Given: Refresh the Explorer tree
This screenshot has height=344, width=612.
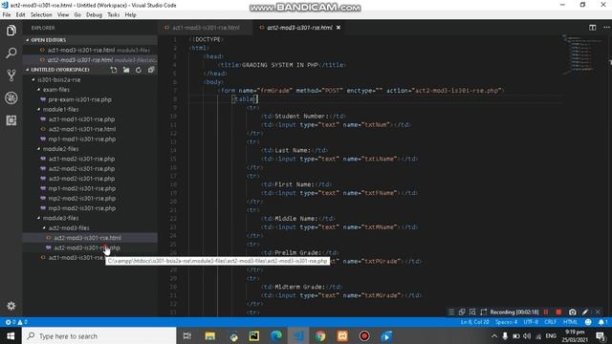Looking at the screenshot, I should tap(139, 70).
